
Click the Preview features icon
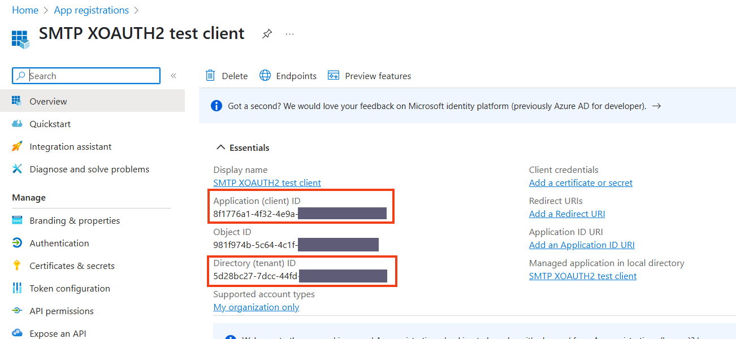(334, 76)
